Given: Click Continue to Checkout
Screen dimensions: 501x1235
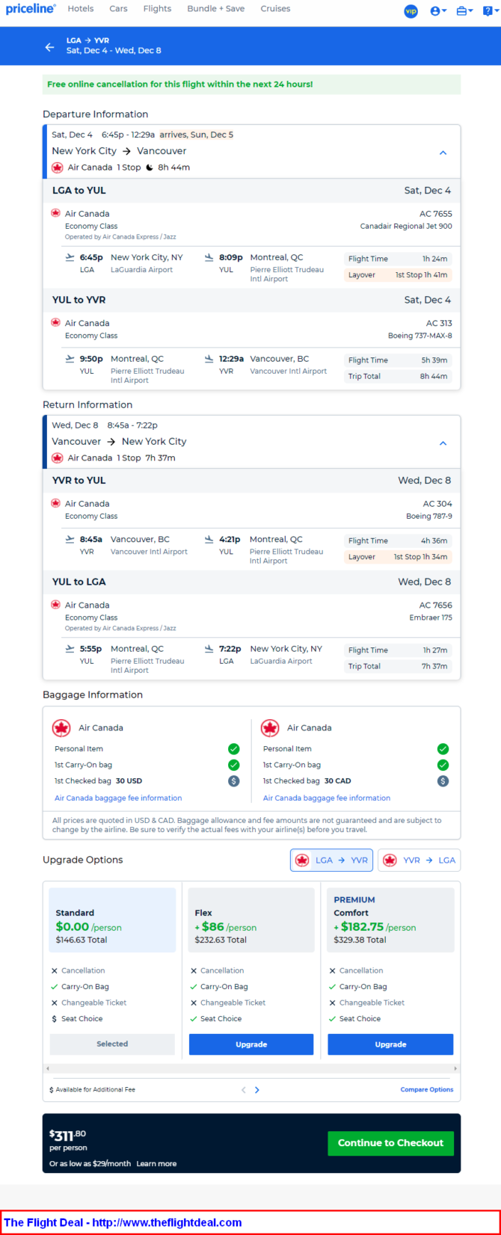Looking at the screenshot, I should pyautogui.click(x=390, y=1143).
